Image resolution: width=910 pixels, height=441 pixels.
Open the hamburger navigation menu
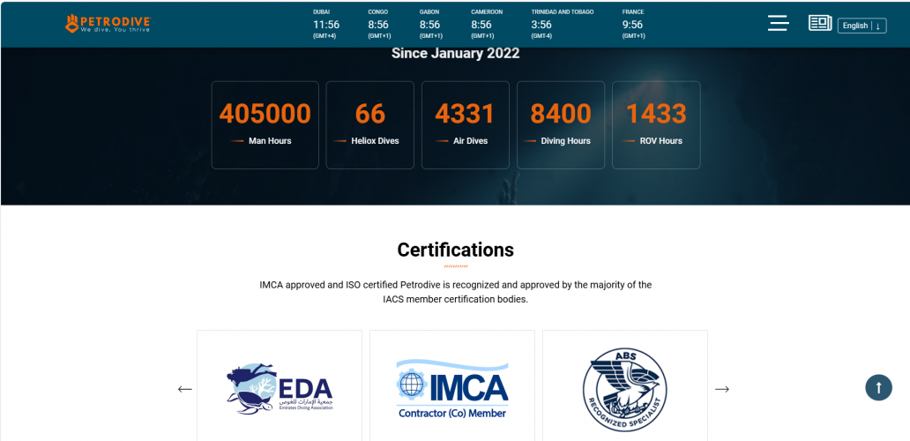coord(778,23)
